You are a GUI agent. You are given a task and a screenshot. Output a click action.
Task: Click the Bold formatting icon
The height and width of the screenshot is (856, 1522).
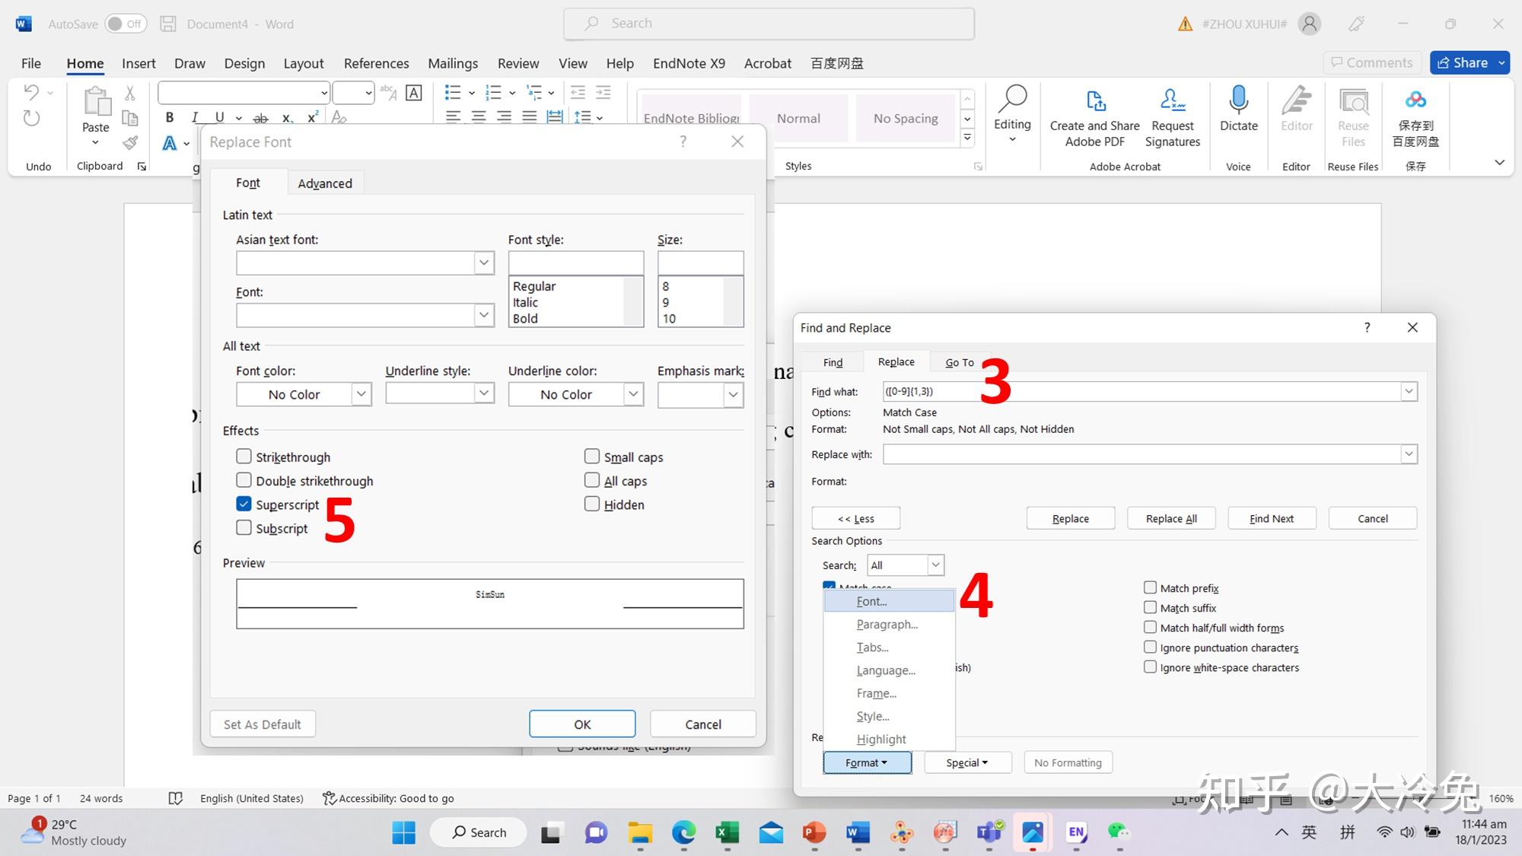pyautogui.click(x=170, y=117)
